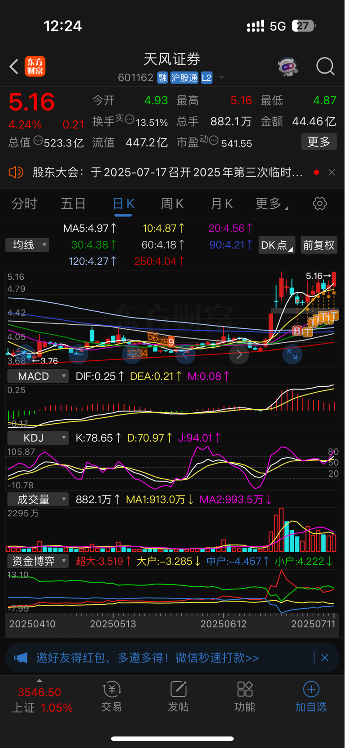
Task: Open the 功能 functions grid
Action: 245,696
